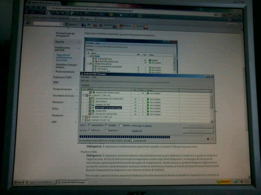Click the Samples for SDK flask icon
261x195 pixels.
click(x=93, y=104)
